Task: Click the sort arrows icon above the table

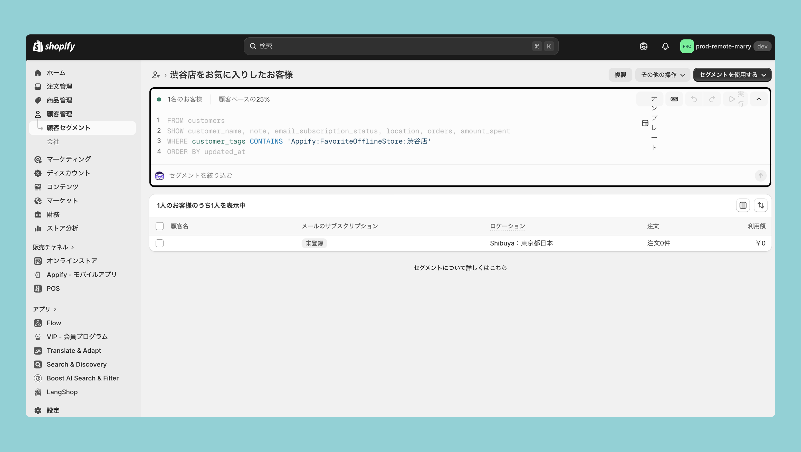Action: pos(760,205)
